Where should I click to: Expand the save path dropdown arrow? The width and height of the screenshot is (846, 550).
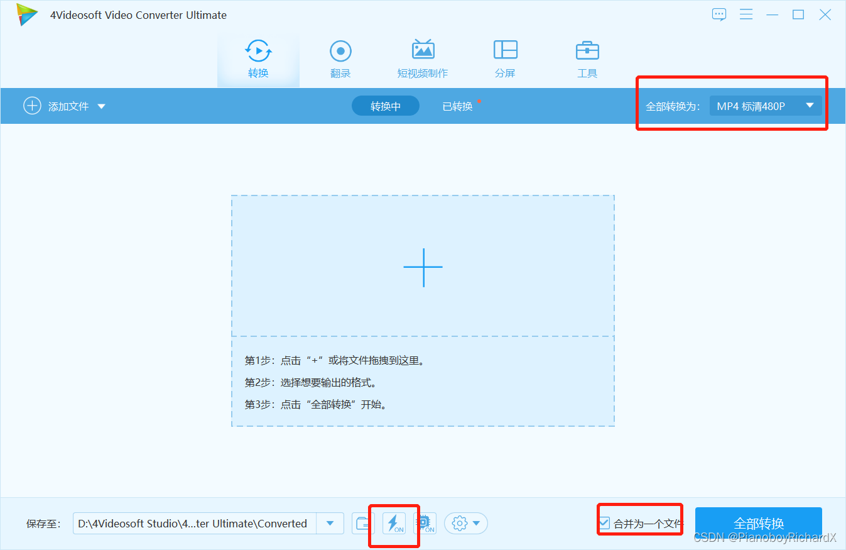pos(330,524)
